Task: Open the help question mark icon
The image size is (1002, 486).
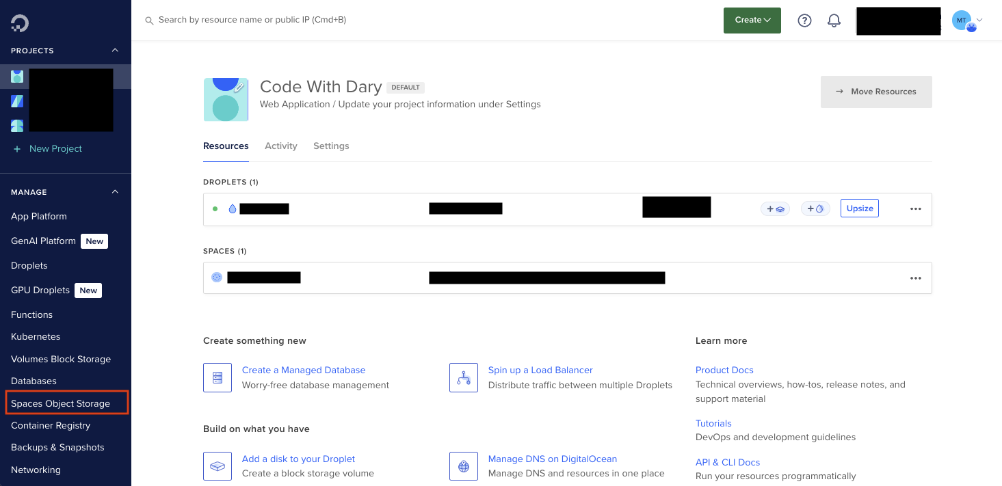Action: point(804,21)
